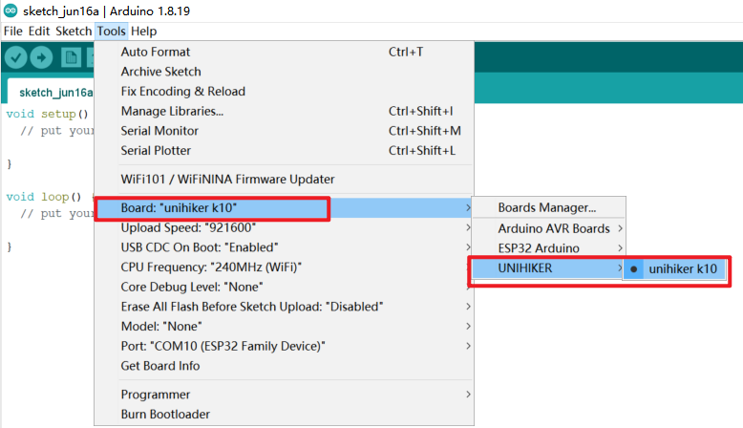Screen dimensions: 743x428
Task: Click Burn Bootloader
Action: click(x=284, y=415)
